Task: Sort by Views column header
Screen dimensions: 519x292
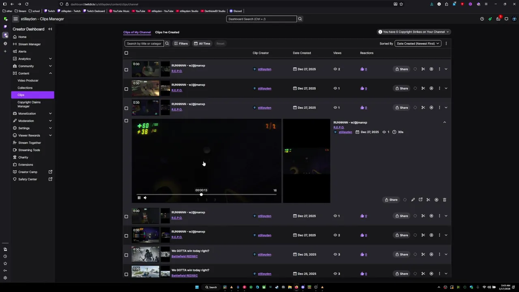Action: click(x=337, y=53)
